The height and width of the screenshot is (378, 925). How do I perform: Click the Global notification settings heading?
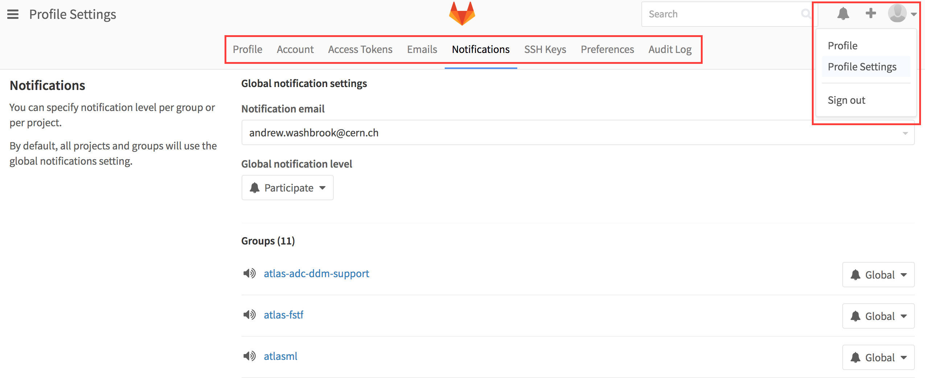(x=304, y=83)
